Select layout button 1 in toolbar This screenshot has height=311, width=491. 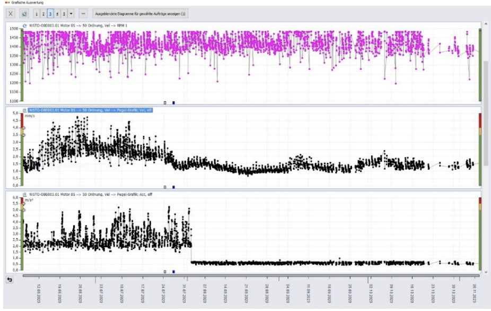coord(36,13)
